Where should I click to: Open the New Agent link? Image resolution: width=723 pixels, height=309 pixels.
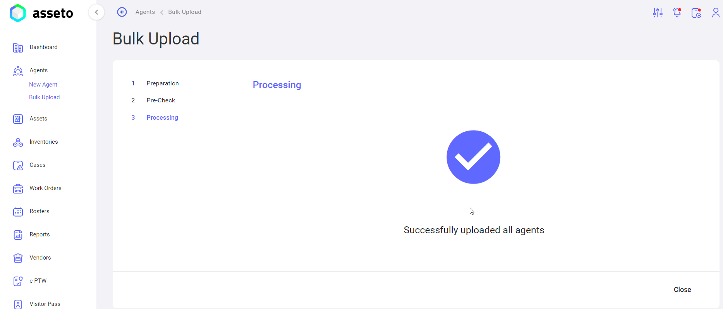(43, 85)
